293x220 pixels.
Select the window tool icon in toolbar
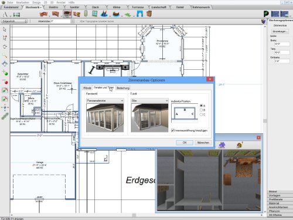[x=95, y=14]
